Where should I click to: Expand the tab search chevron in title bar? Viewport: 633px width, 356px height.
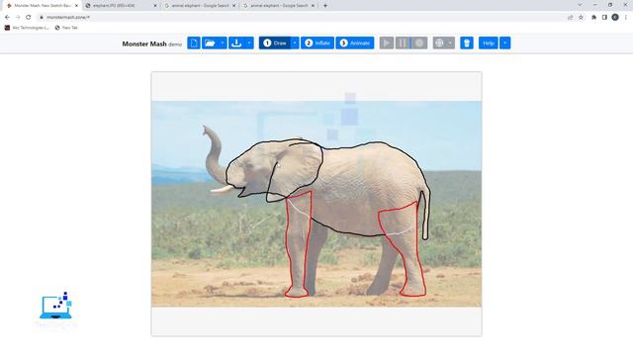[580, 5]
